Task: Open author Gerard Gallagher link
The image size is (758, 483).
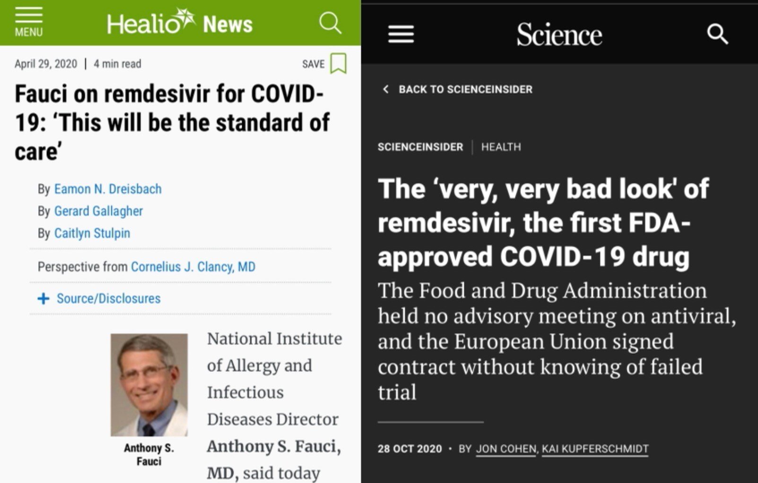Action: tap(98, 211)
